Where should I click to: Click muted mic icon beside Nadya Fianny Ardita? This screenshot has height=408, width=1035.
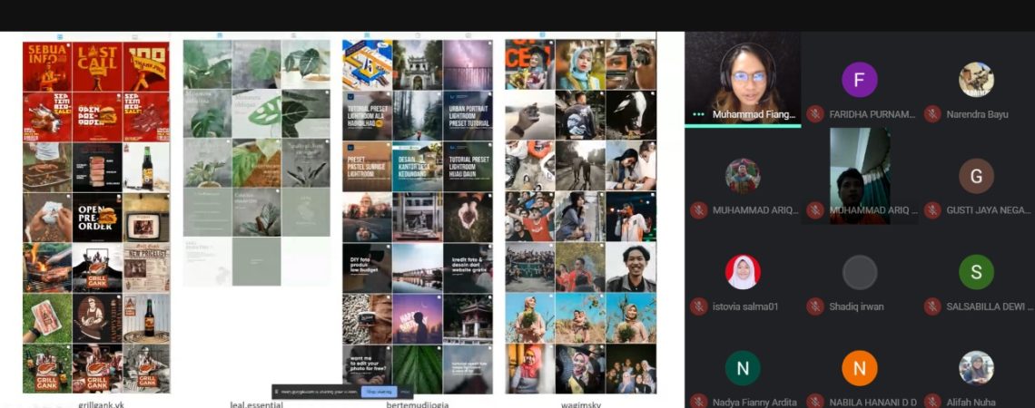pyautogui.click(x=698, y=402)
